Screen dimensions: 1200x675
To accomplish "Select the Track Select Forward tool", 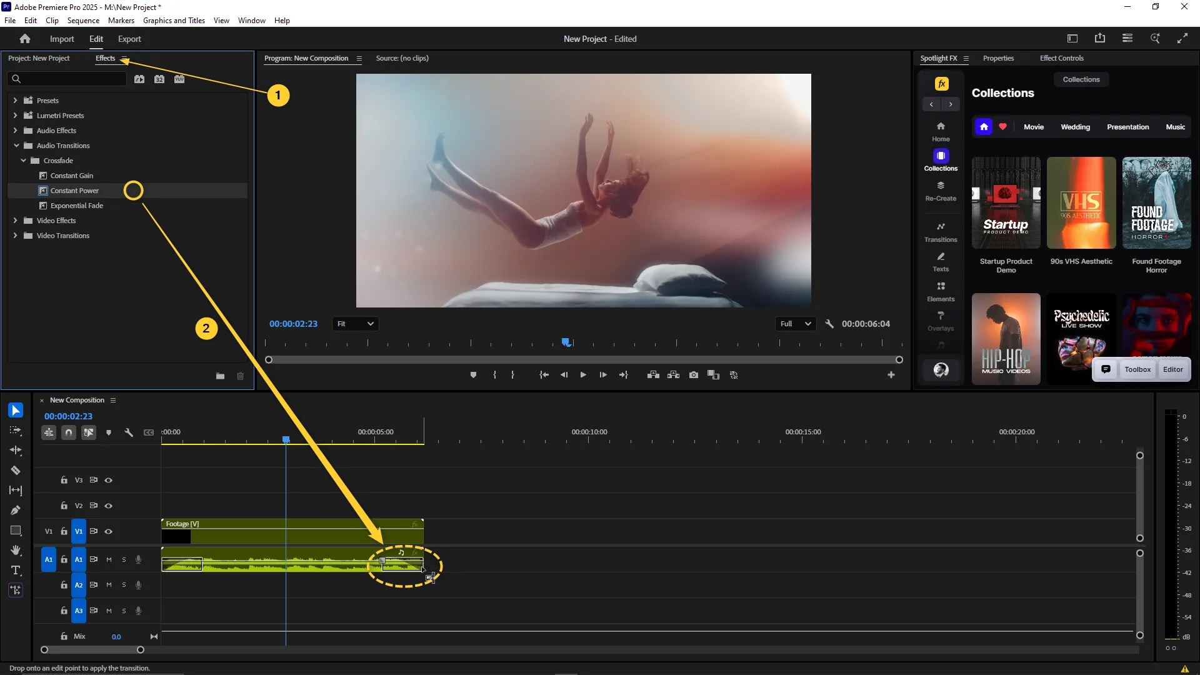I will point(16,431).
